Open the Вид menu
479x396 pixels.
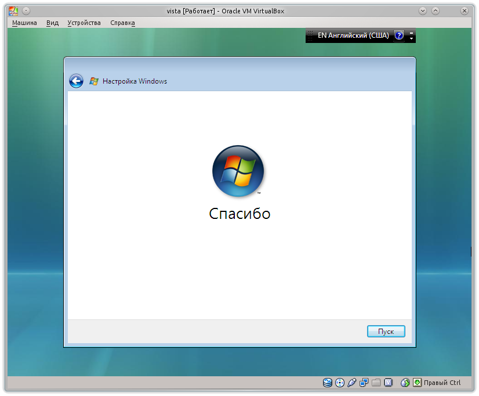(52, 22)
